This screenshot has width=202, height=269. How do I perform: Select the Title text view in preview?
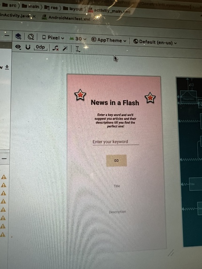117,186
